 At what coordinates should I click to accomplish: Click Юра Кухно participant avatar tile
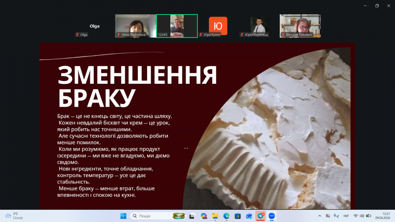pos(218,26)
